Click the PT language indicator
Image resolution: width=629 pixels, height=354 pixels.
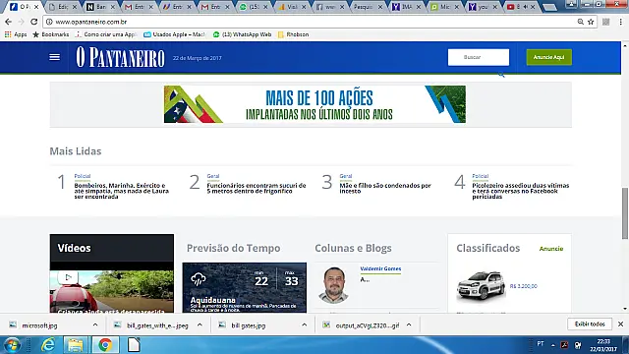pyautogui.click(x=541, y=343)
